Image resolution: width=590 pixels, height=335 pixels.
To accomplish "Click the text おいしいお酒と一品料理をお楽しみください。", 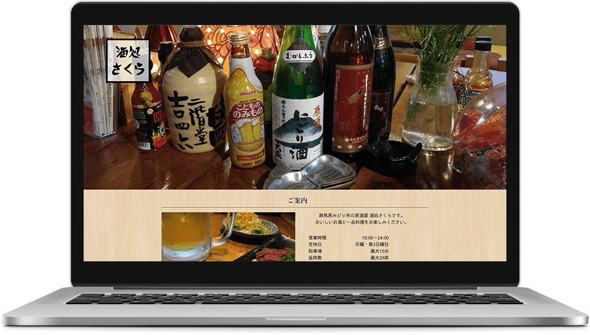I will (x=361, y=222).
